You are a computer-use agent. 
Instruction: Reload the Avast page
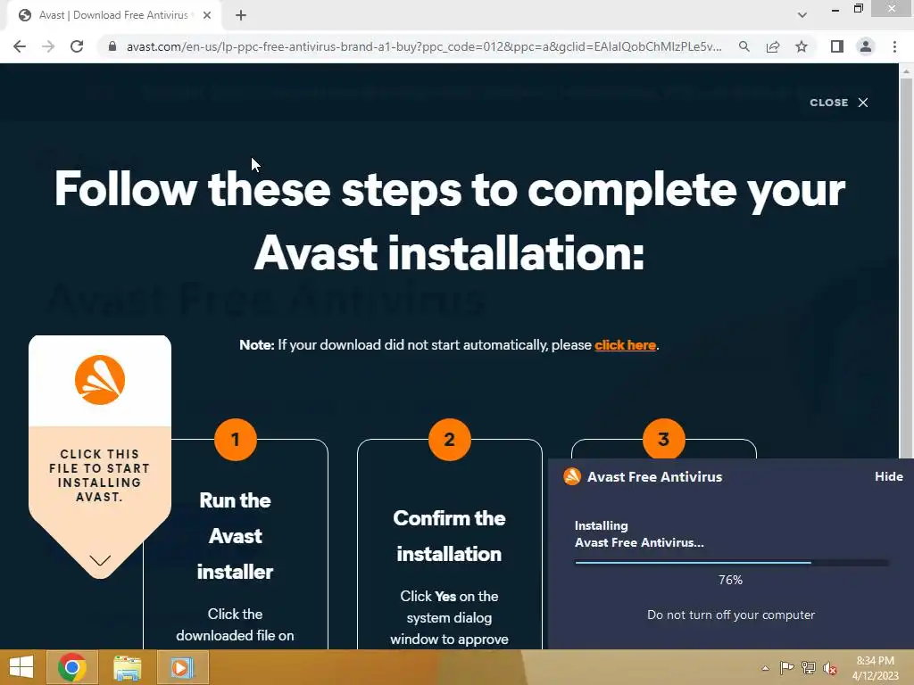tap(77, 46)
